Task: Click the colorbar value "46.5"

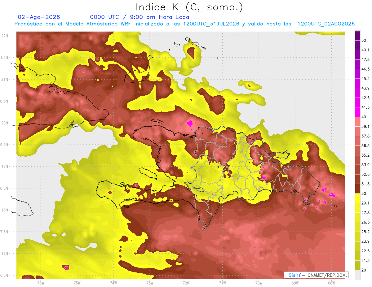Action: click(x=365, y=69)
